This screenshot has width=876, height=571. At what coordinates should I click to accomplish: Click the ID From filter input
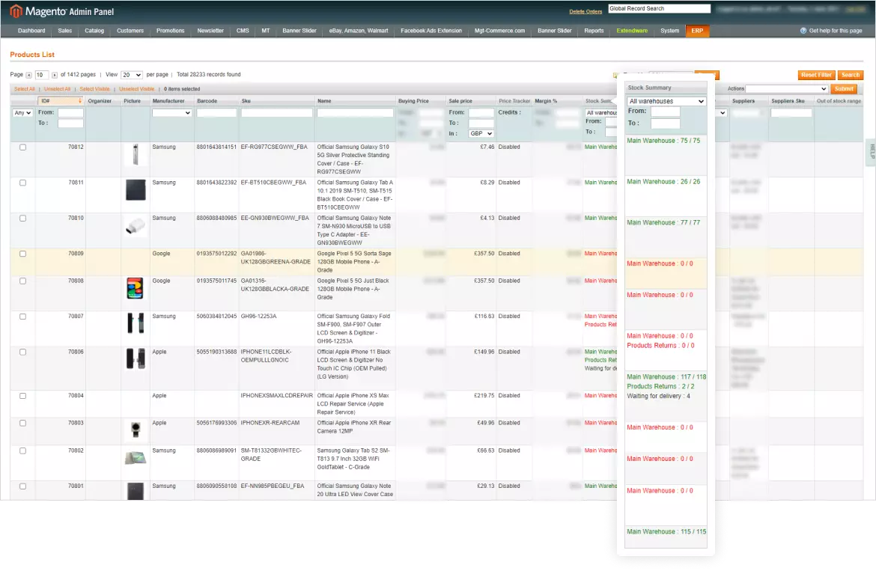click(71, 113)
